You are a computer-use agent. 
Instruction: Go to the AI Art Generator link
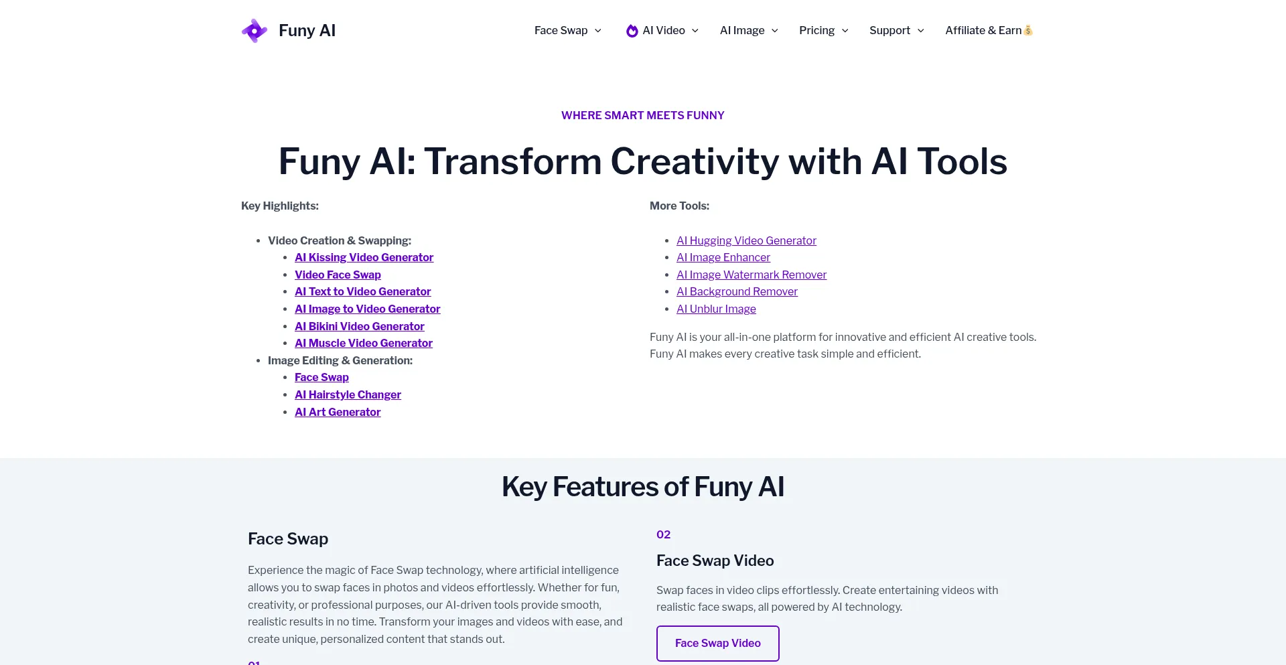coord(338,412)
